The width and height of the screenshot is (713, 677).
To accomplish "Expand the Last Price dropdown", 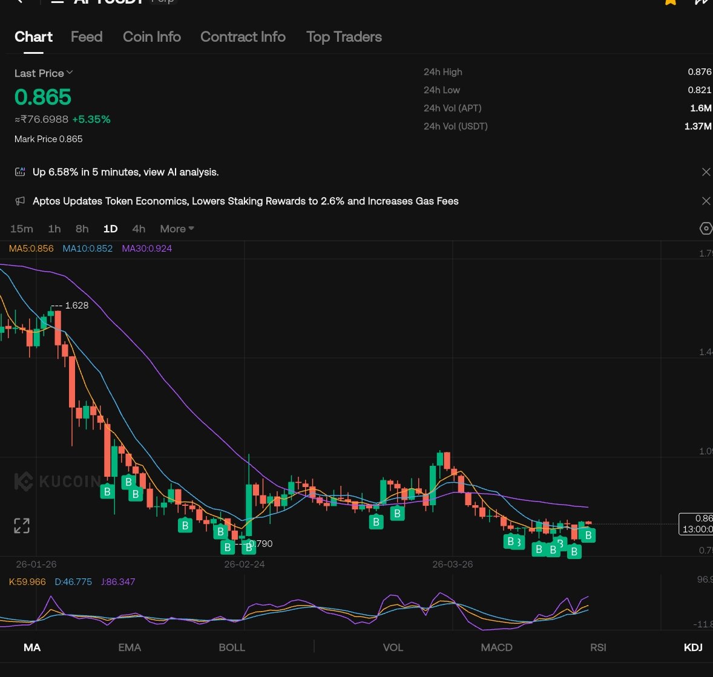I will 43,73.
